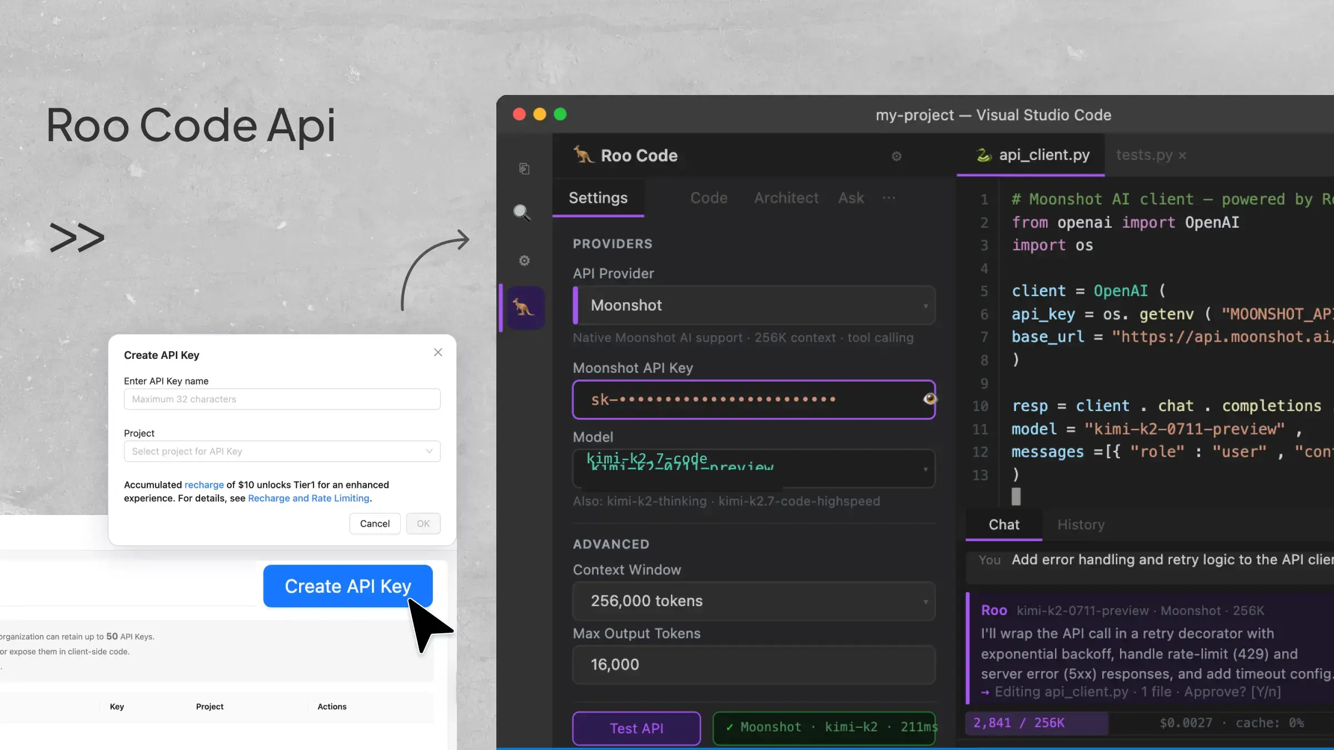
Task: Expand the Context Window 256,000 tokens dropdown
Action: (754, 601)
